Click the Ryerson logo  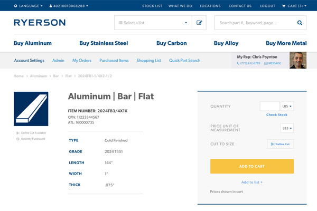coord(40,23)
